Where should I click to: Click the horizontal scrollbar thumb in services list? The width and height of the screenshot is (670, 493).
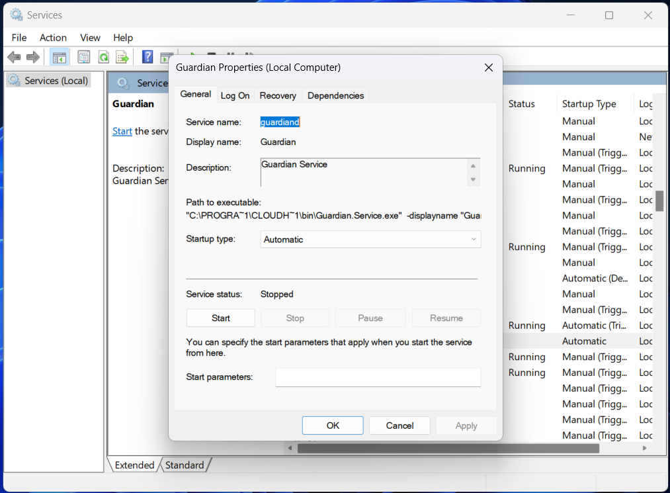[448, 448]
